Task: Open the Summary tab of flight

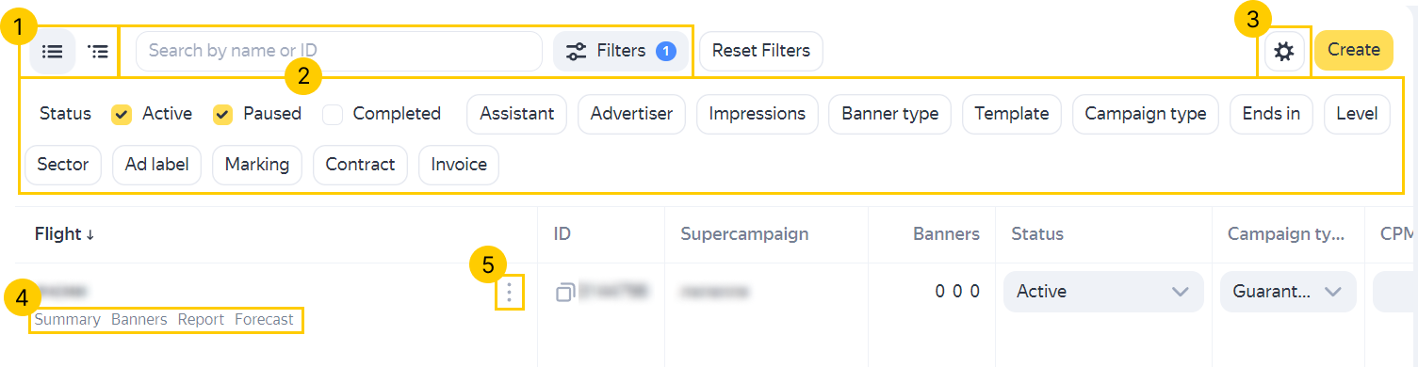Action: [67, 320]
